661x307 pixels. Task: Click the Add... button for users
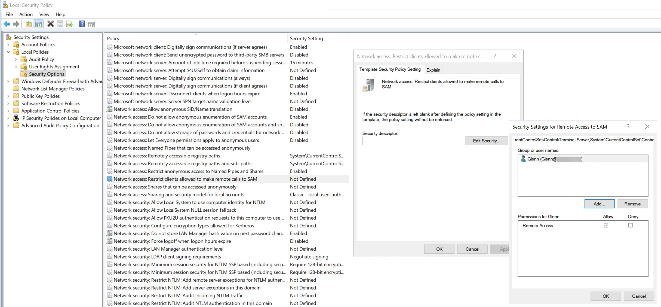(x=599, y=204)
